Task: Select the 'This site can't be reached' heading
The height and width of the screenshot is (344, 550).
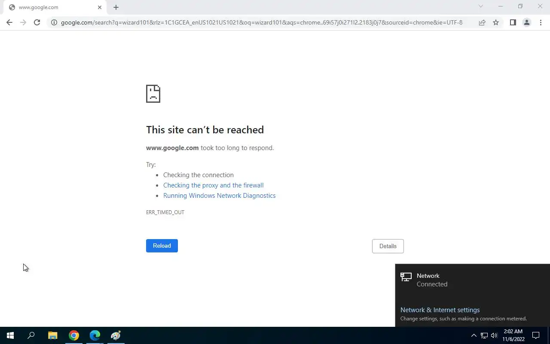Action: [205, 130]
